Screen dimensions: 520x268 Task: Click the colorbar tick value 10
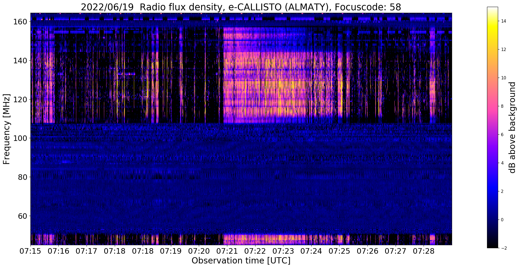[504, 78]
